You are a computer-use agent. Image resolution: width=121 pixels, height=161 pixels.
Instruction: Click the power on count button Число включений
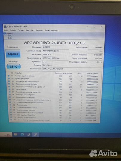(x=79, y=58)
